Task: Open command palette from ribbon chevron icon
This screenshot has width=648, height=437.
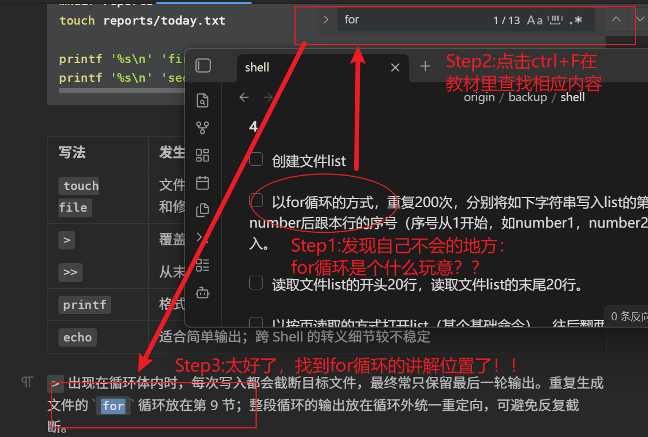Action: (201, 237)
